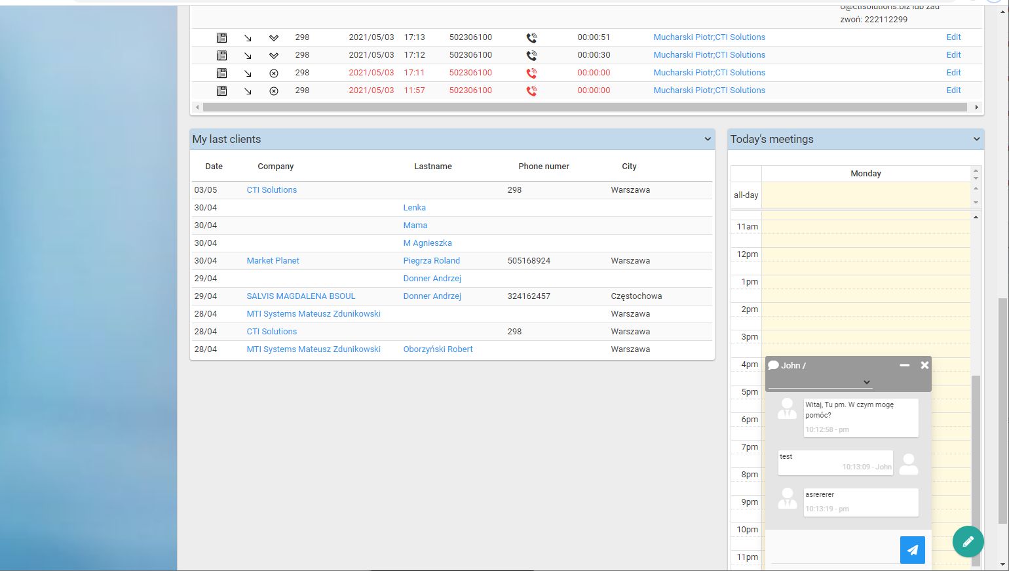This screenshot has height=571, width=1009.
Task: Click incoming arrow icon in the 17:12 row
Action: pyautogui.click(x=248, y=56)
